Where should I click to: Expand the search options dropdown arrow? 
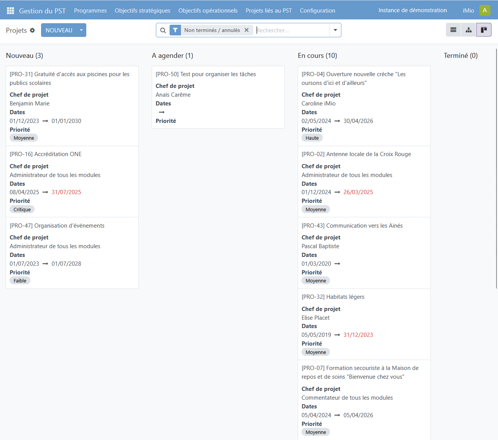335,30
